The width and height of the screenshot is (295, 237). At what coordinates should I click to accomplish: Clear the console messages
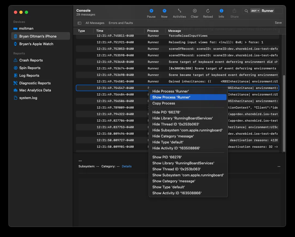click(195, 13)
